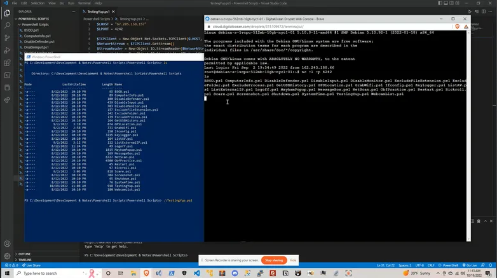Open Terminal menu in VS Code
This screenshot has width=497, height=278.
click(x=84, y=3)
